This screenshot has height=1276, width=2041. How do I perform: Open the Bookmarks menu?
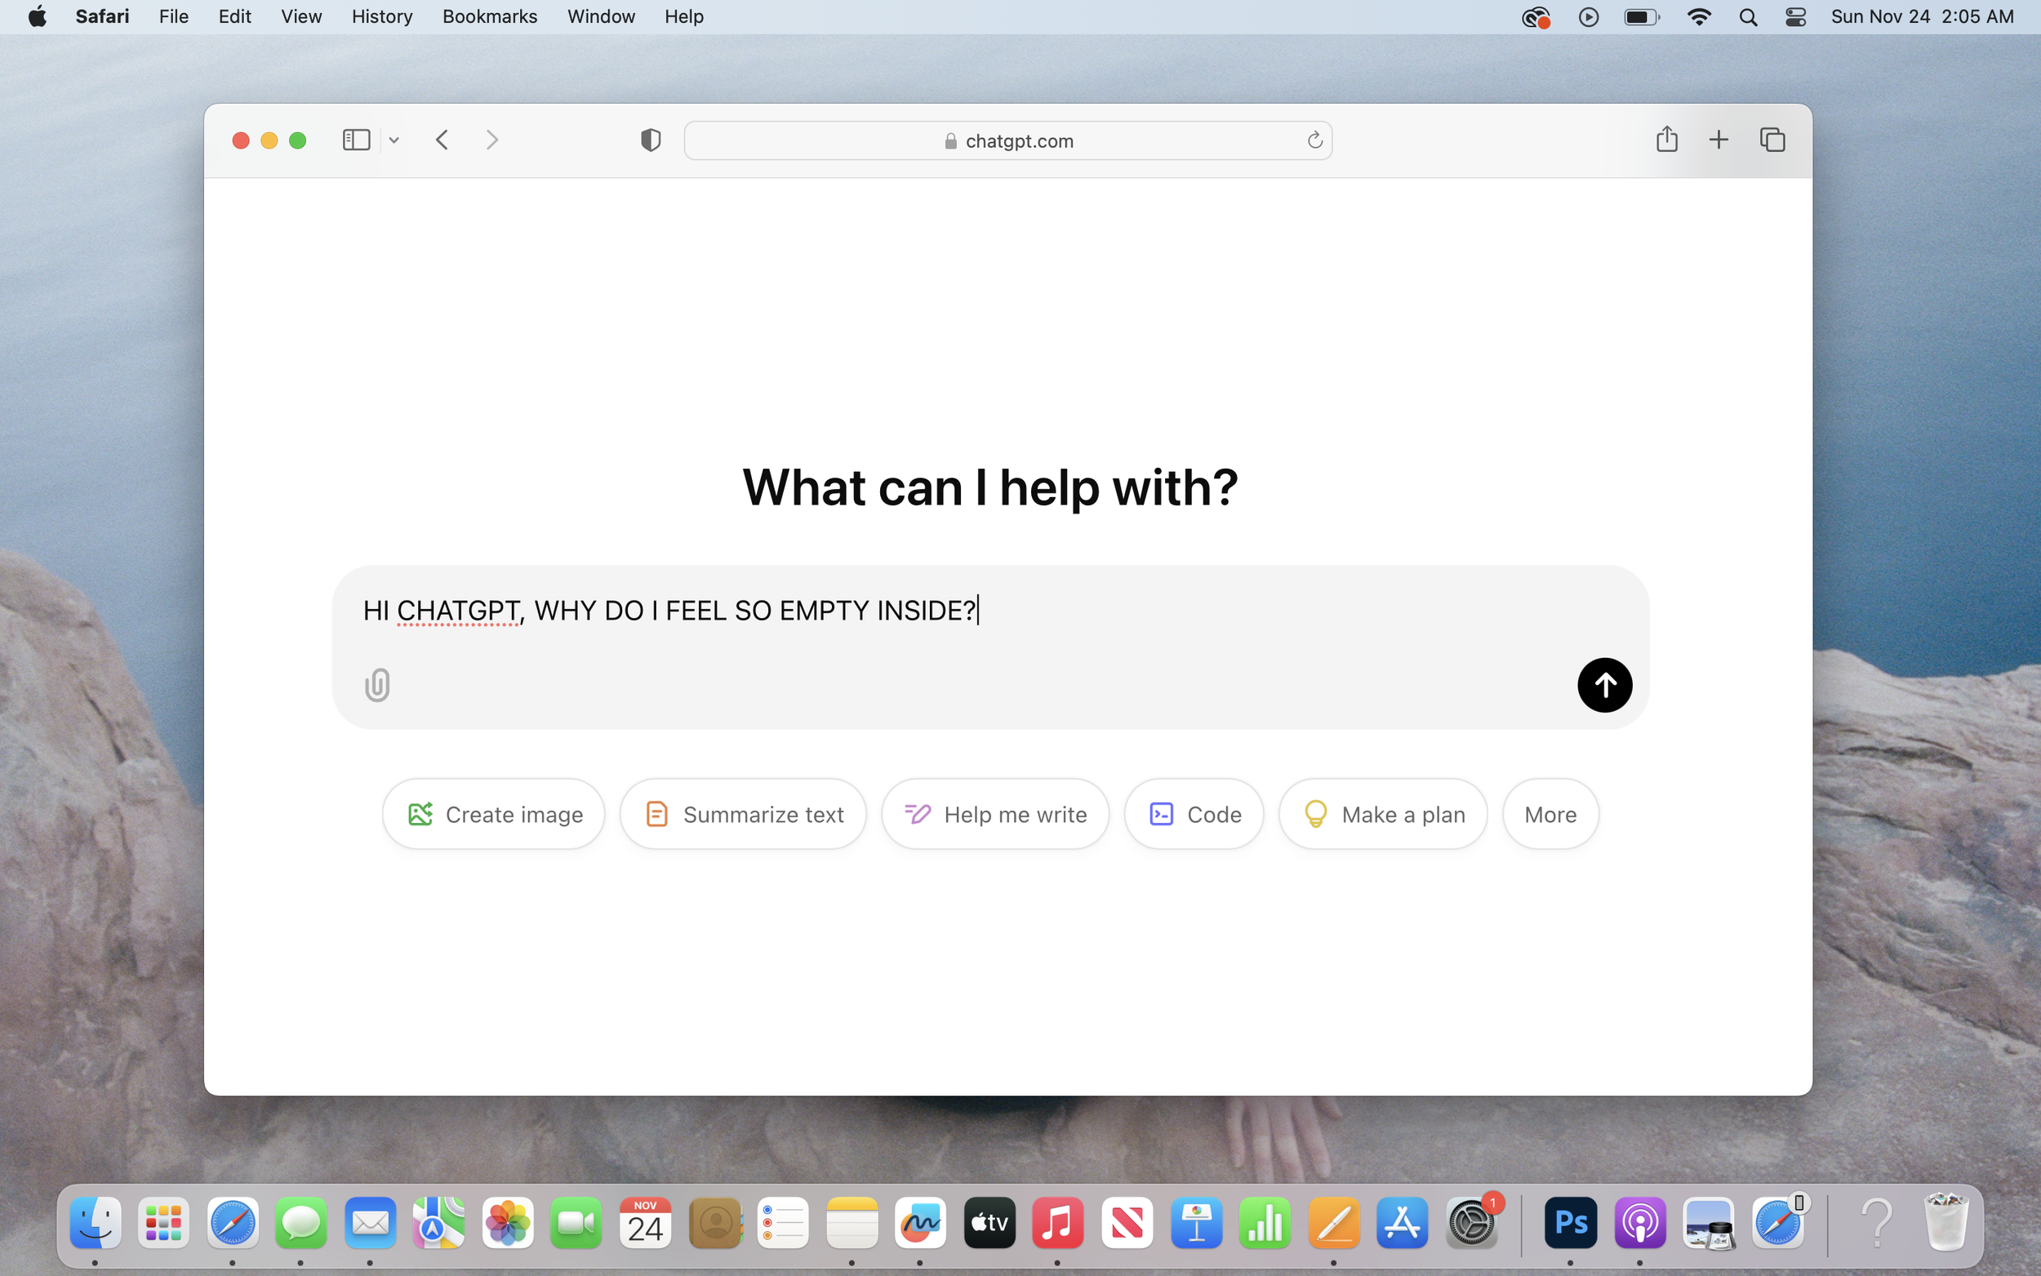pyautogui.click(x=489, y=16)
